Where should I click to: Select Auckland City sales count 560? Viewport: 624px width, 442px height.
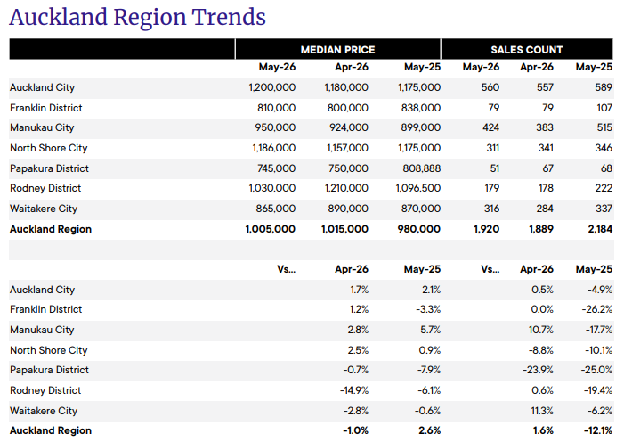490,87
